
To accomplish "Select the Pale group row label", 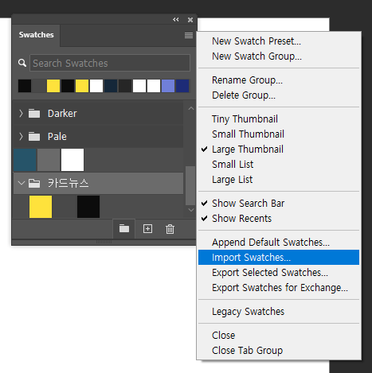I will pyautogui.click(x=57, y=137).
